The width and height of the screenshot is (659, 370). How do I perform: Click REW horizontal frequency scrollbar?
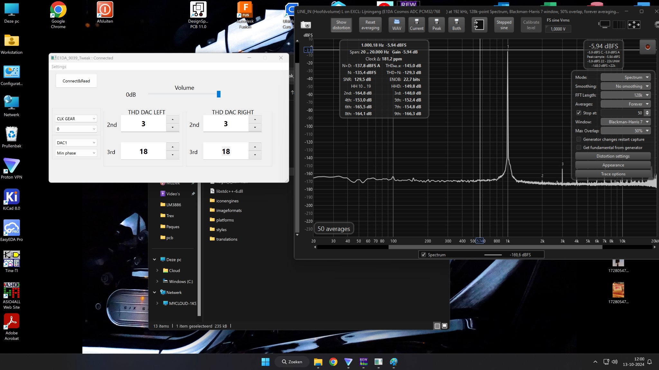click(495, 247)
